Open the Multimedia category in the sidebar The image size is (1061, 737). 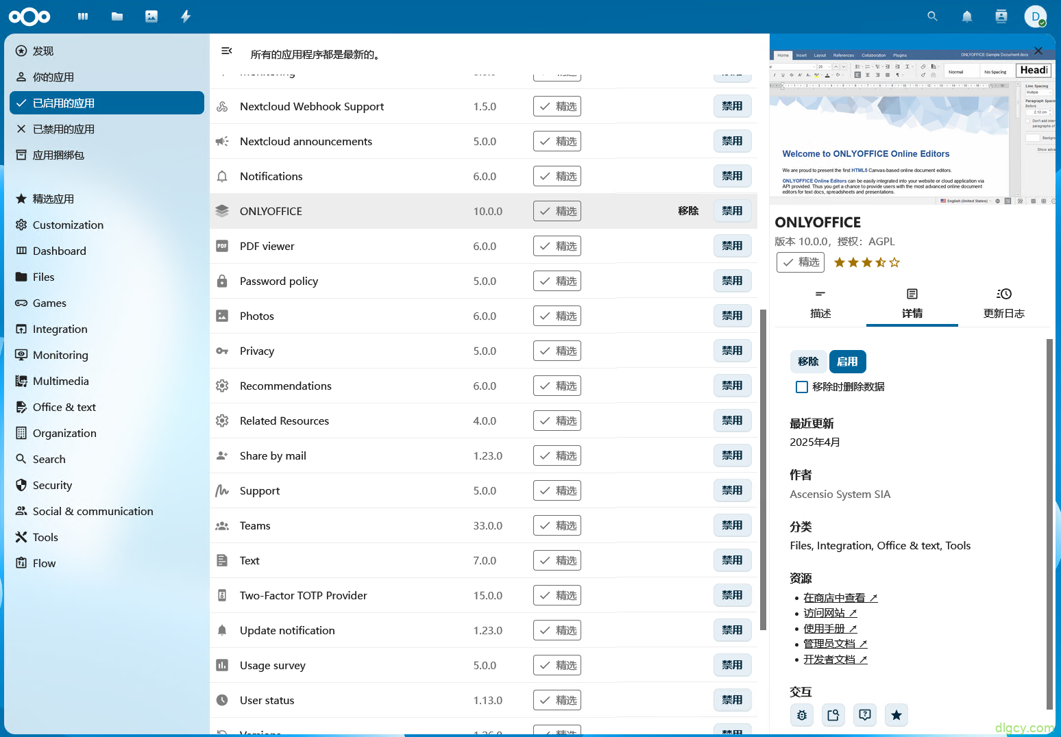point(107,381)
